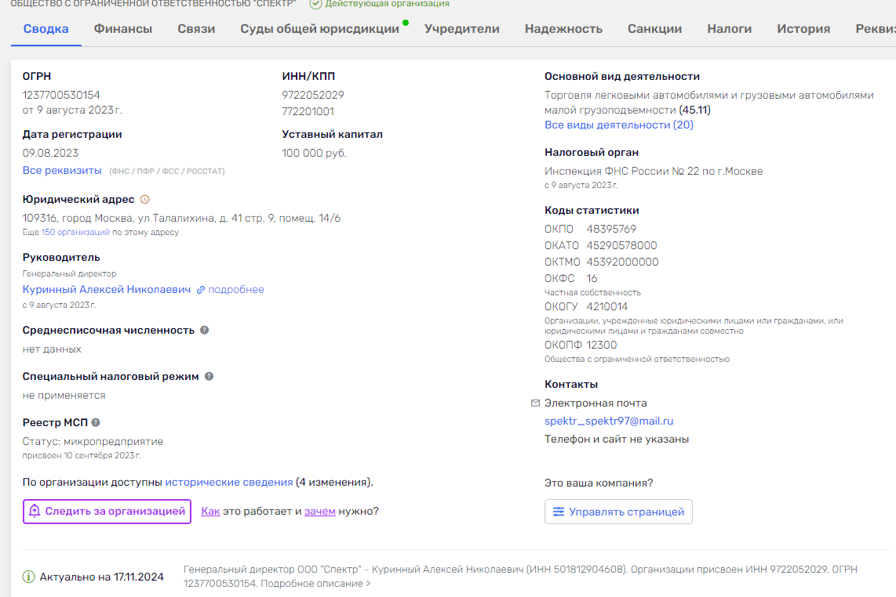The image size is (896, 597).
Task: Click the spektr_spektr97@mail.ru email link
Action: (609, 421)
